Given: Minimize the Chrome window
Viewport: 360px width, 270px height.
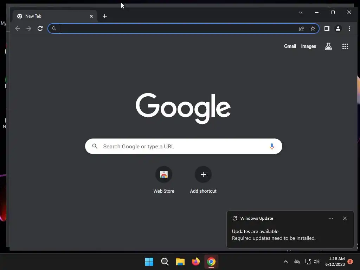Looking at the screenshot, I should tap(317, 12).
